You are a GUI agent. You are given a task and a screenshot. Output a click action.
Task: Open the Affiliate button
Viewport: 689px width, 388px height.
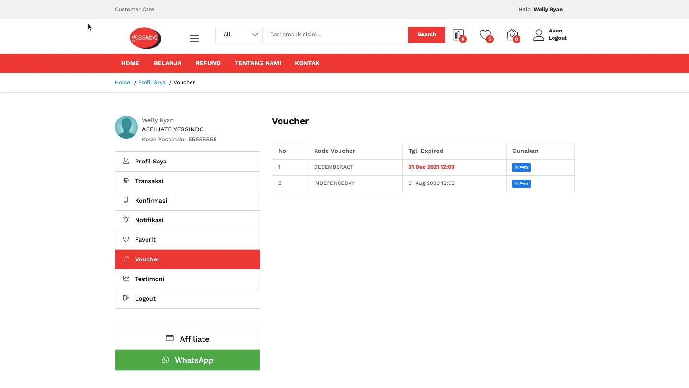click(187, 339)
